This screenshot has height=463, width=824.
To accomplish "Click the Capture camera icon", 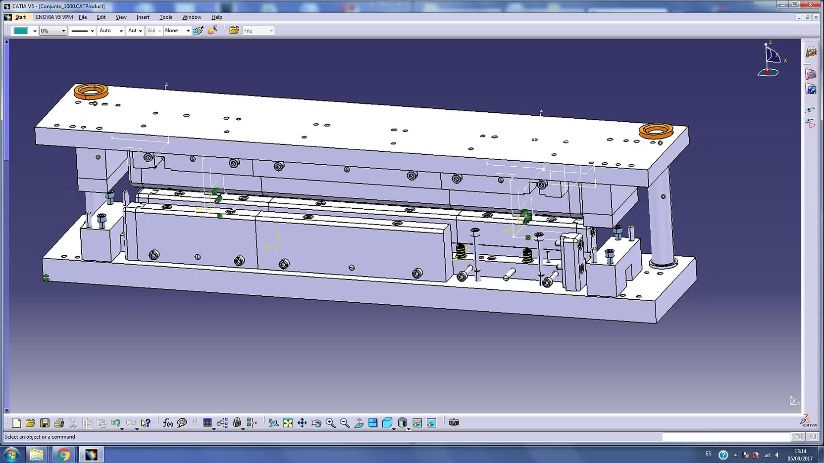I will coord(454,422).
